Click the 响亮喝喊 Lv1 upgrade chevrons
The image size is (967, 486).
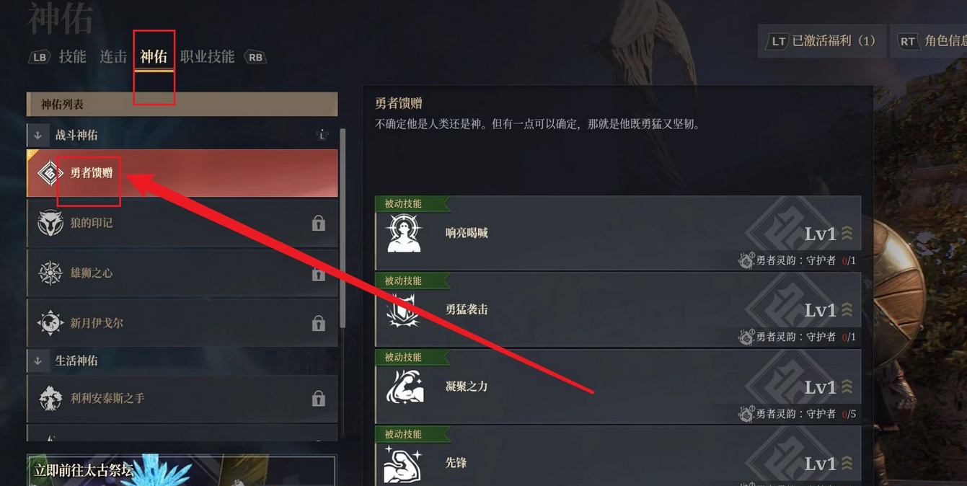847,234
